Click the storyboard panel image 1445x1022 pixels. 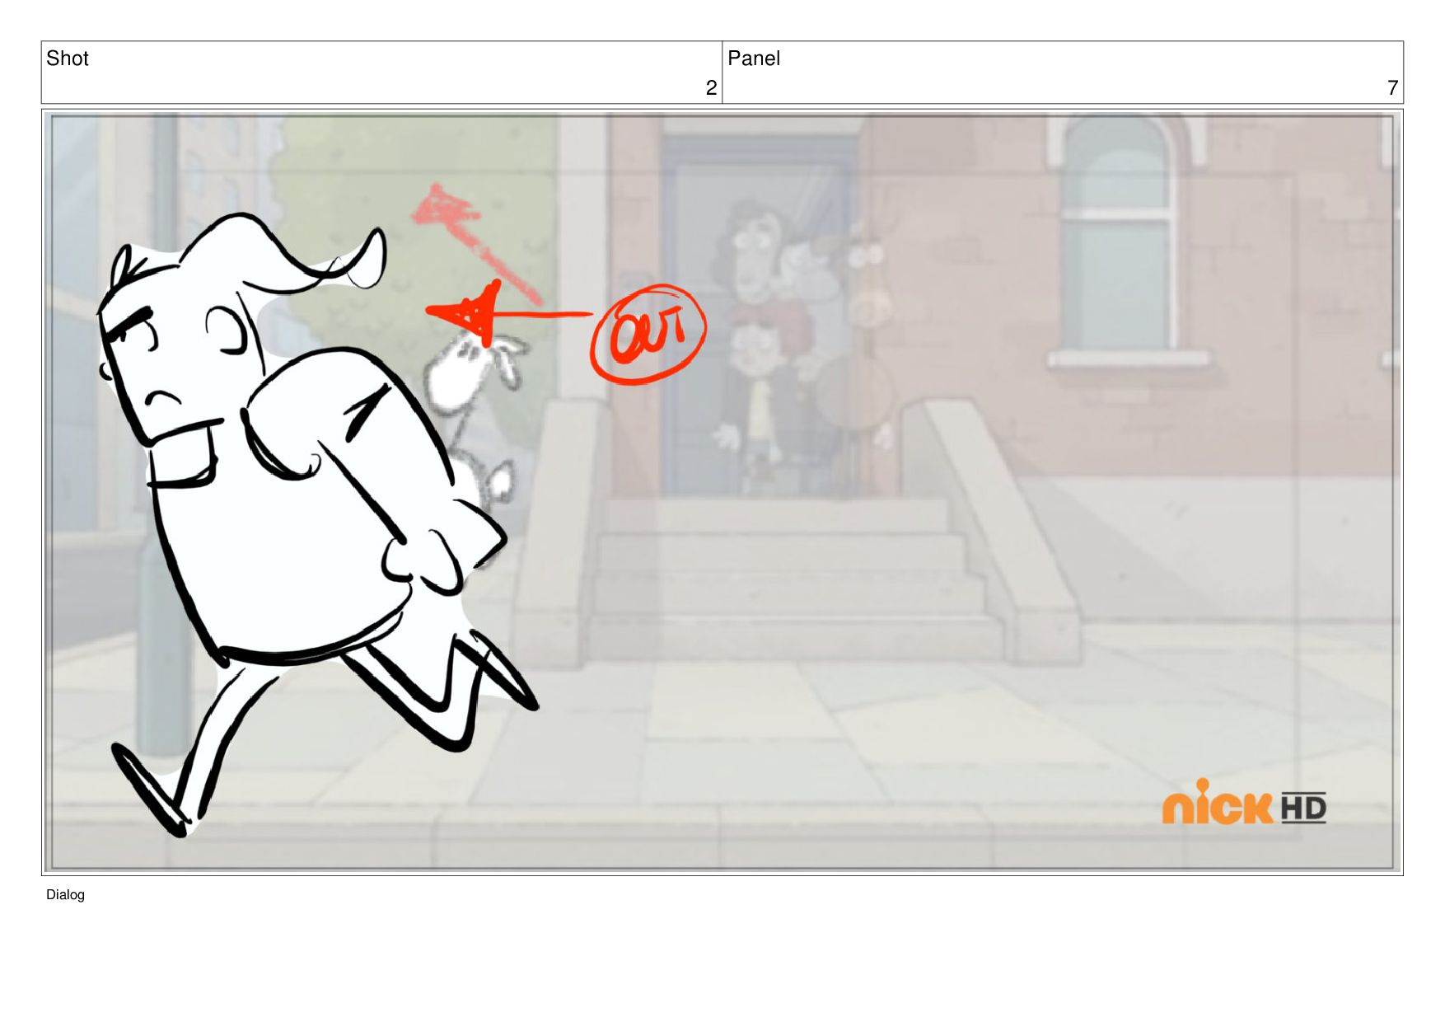(722, 492)
